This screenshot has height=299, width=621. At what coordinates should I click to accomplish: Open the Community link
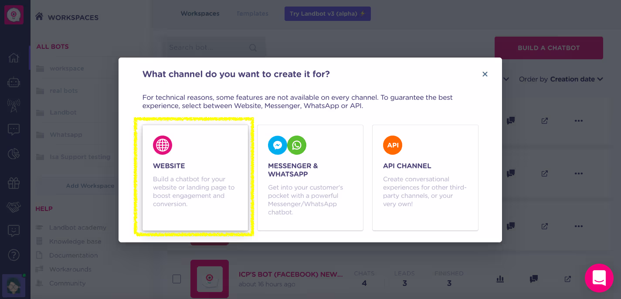tap(67, 283)
